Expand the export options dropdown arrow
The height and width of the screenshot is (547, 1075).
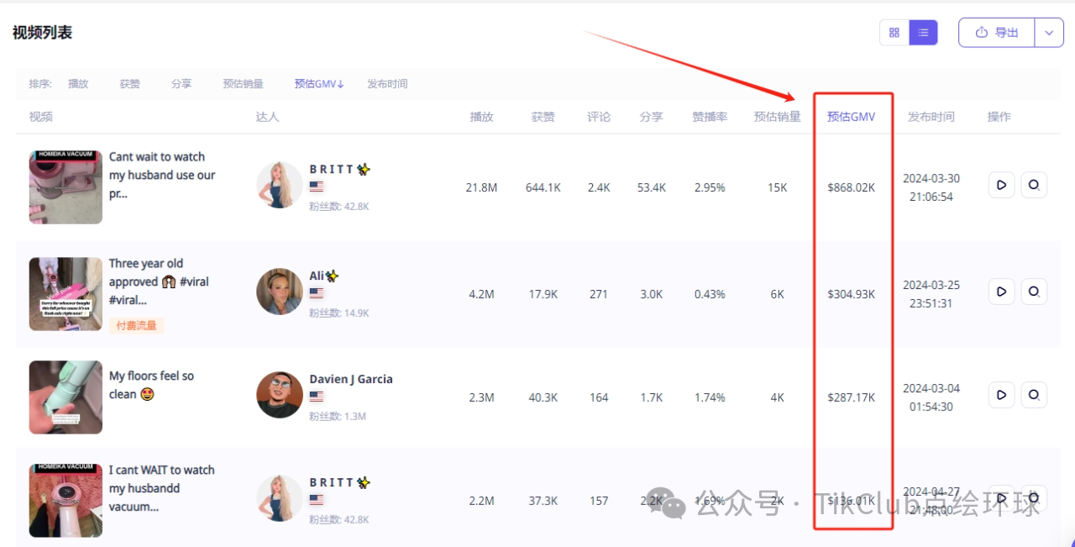point(1048,33)
